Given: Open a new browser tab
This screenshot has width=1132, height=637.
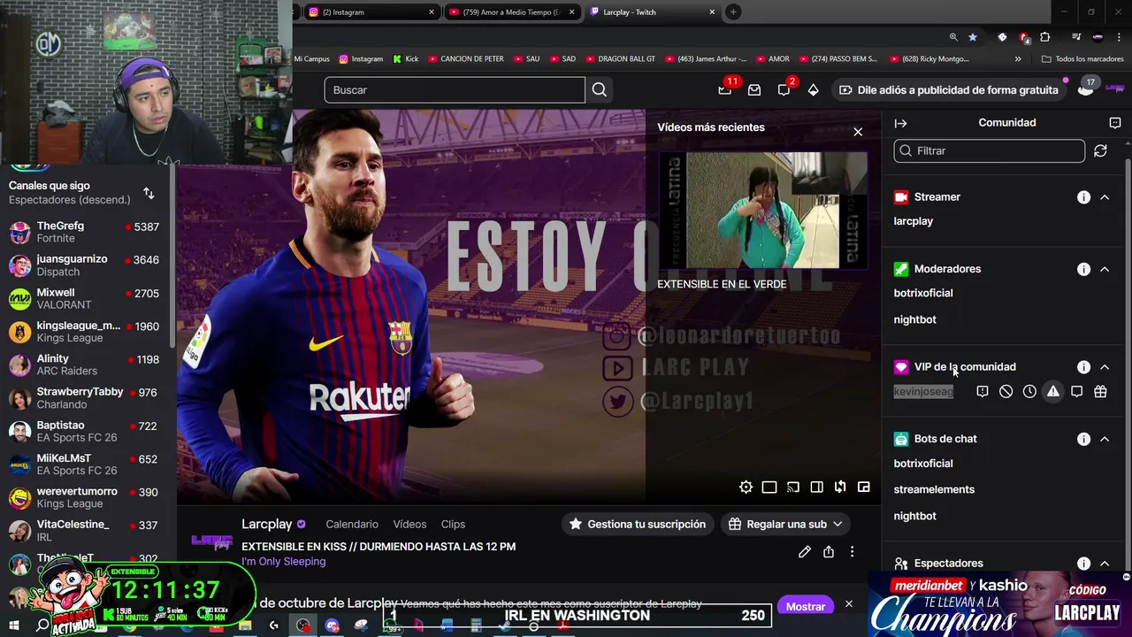Looking at the screenshot, I should 733,12.
